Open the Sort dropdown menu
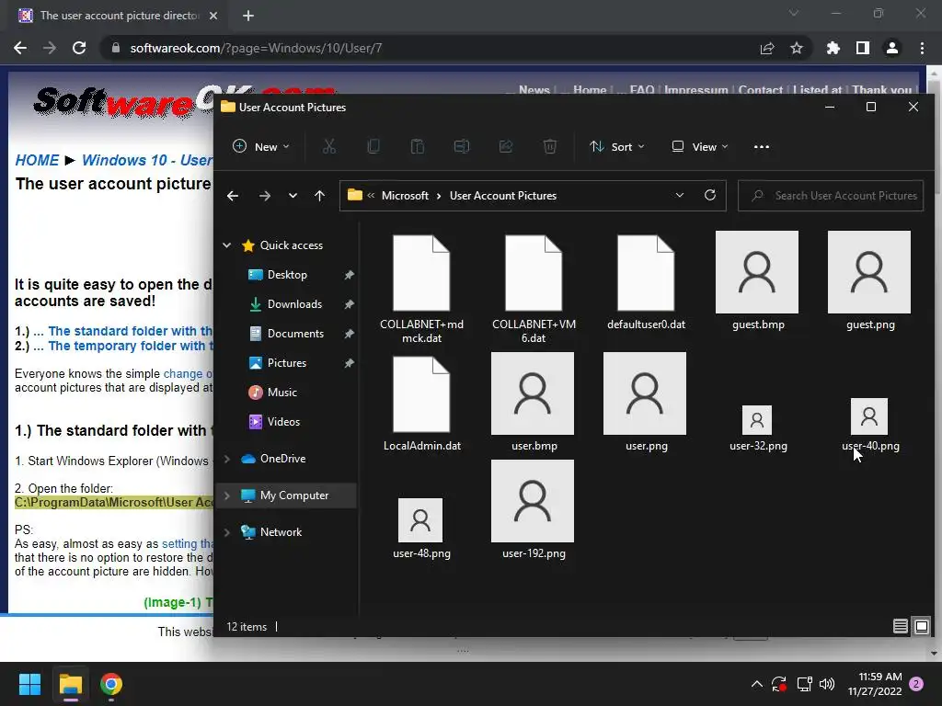Screen dimensions: 942x706 point(617,146)
